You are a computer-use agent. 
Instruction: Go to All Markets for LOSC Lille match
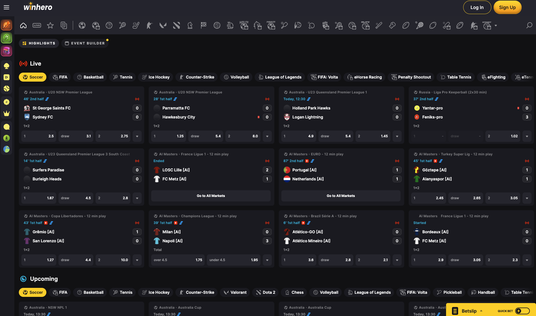click(x=211, y=196)
